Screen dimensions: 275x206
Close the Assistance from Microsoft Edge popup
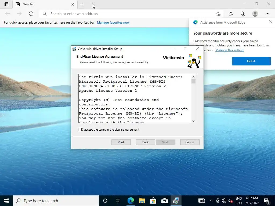click(271, 22)
